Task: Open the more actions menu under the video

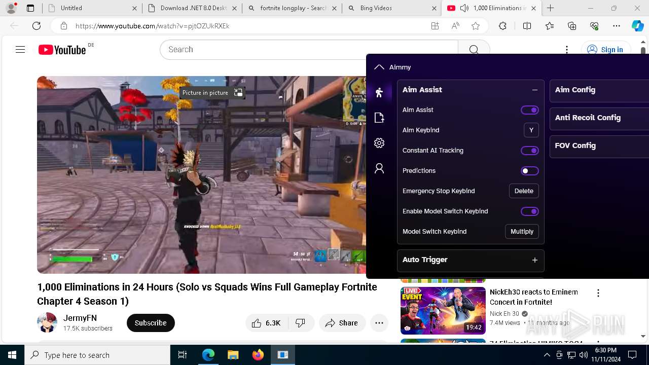Action: pyautogui.click(x=379, y=323)
